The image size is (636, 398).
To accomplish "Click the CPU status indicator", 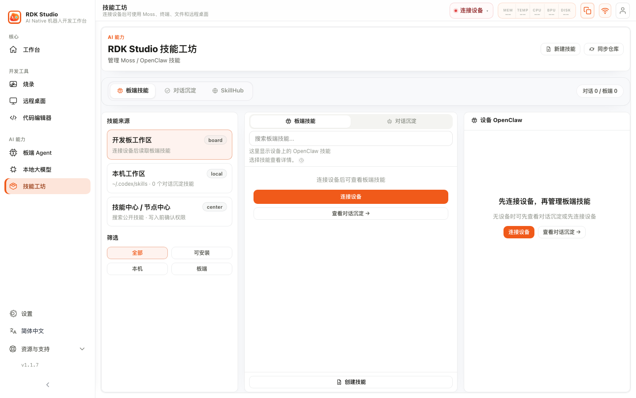I will coord(537,11).
